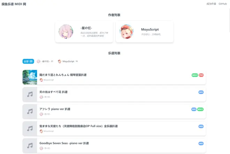Open the landscape thumbnail of first score

coord(30,77)
